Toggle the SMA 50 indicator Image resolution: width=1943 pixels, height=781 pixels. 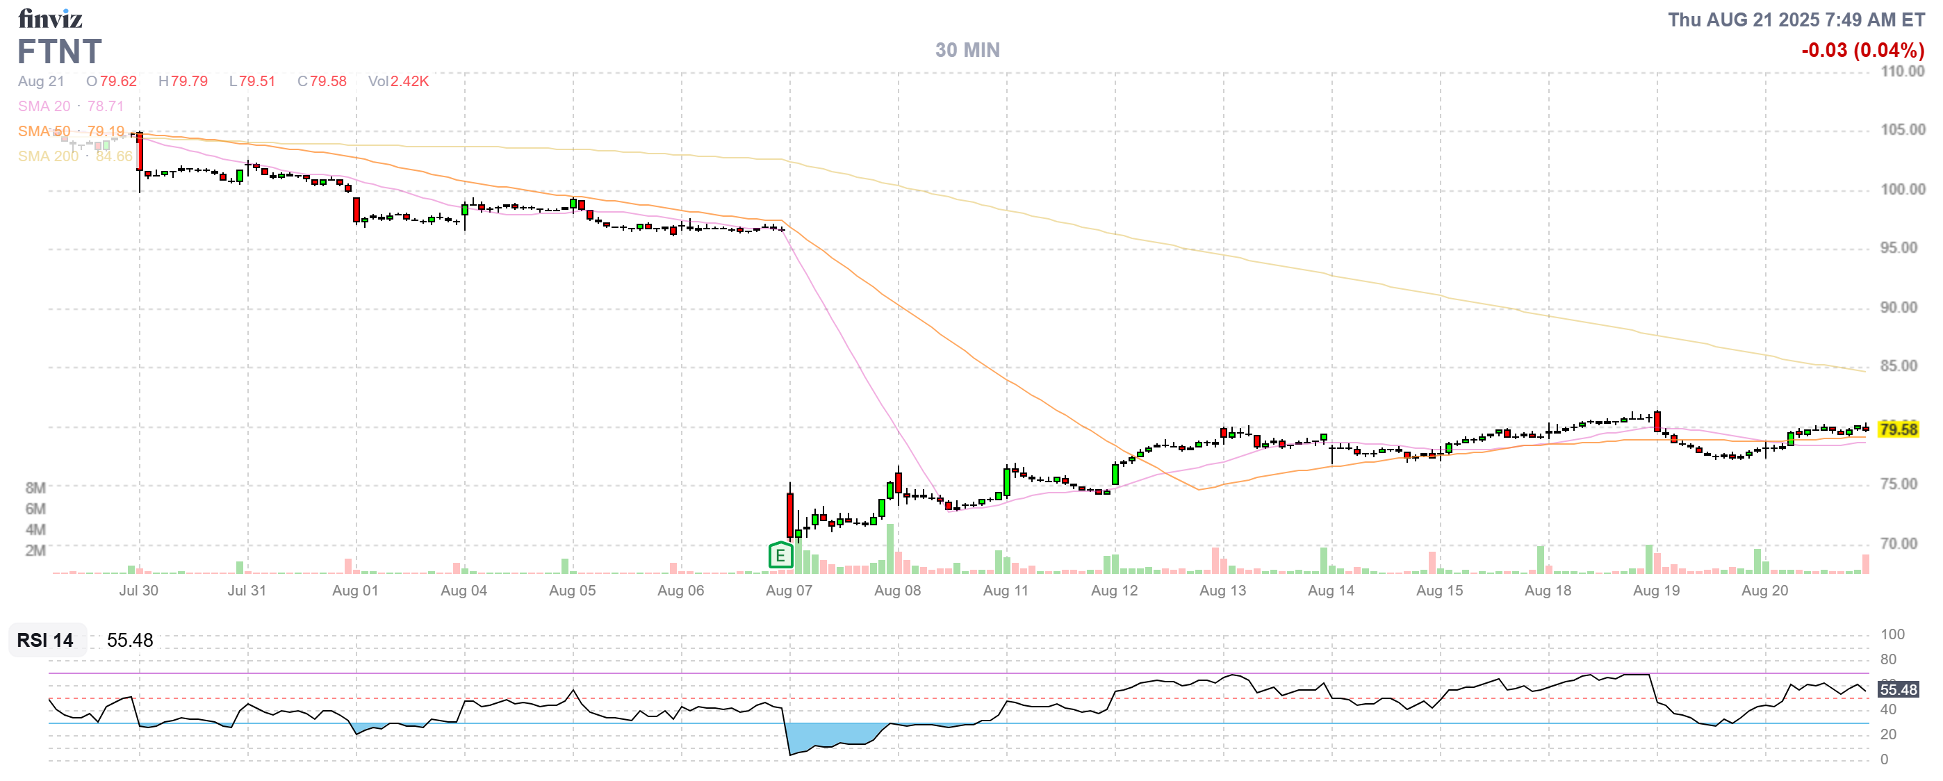[x=44, y=131]
